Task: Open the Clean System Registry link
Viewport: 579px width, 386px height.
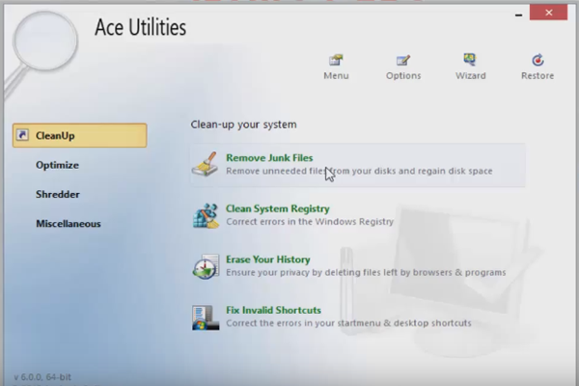Action: [278, 208]
